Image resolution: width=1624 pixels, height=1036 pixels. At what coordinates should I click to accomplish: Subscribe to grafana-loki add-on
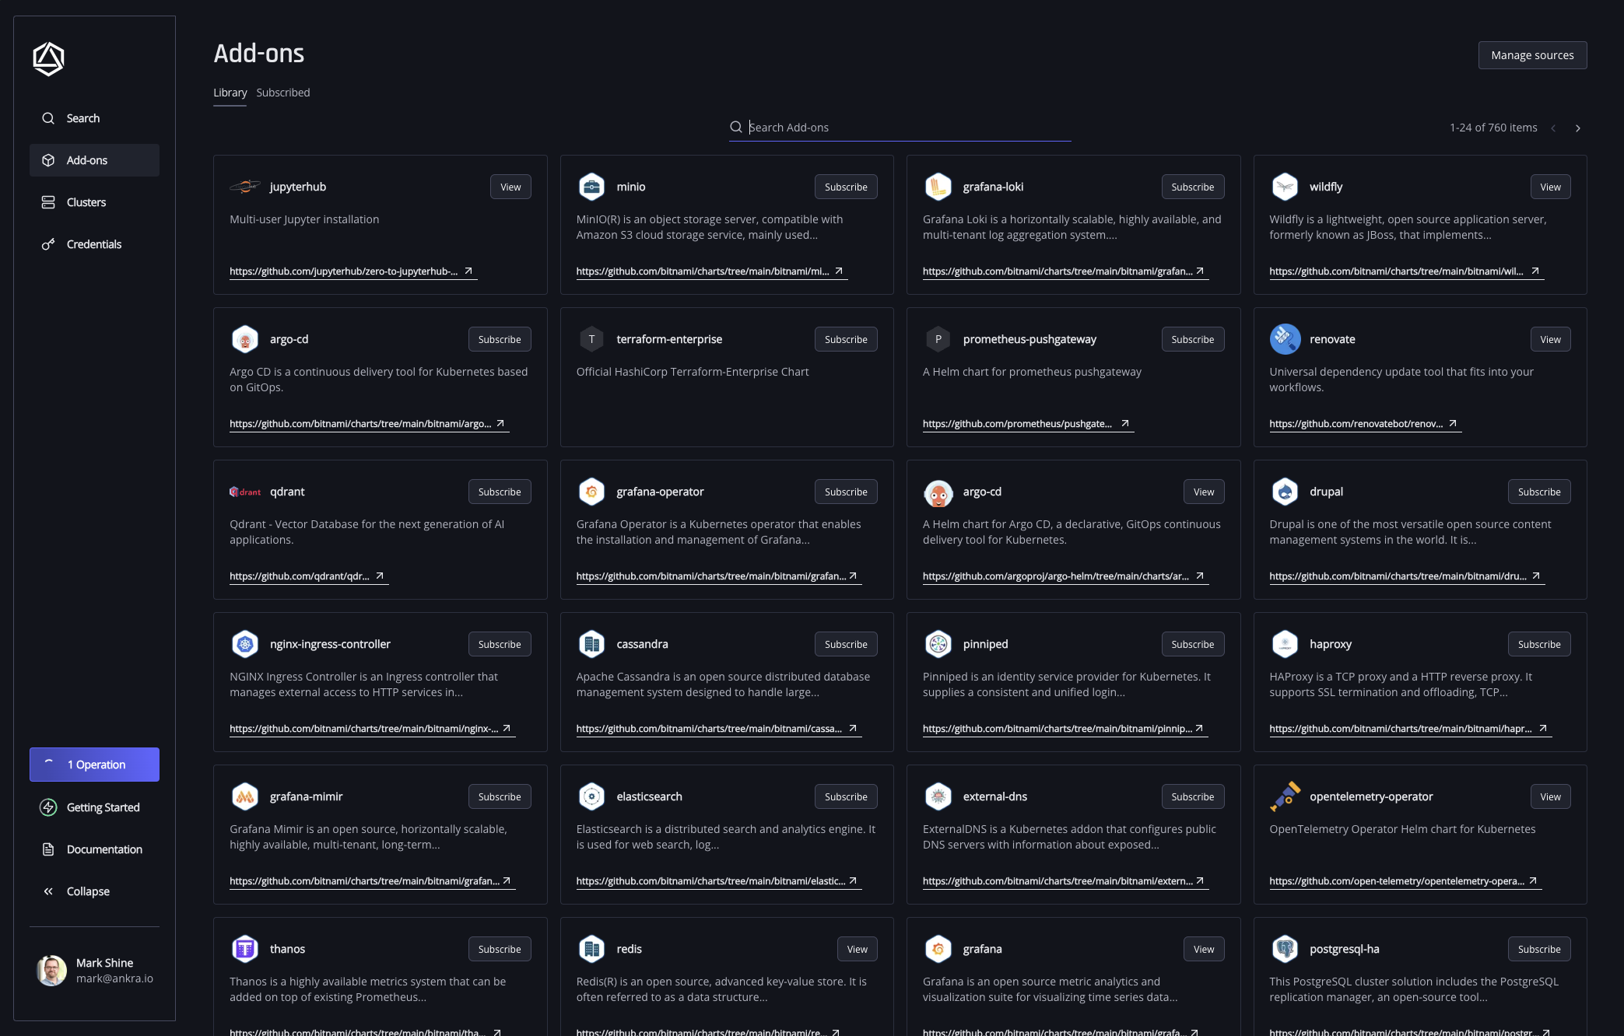(x=1193, y=187)
